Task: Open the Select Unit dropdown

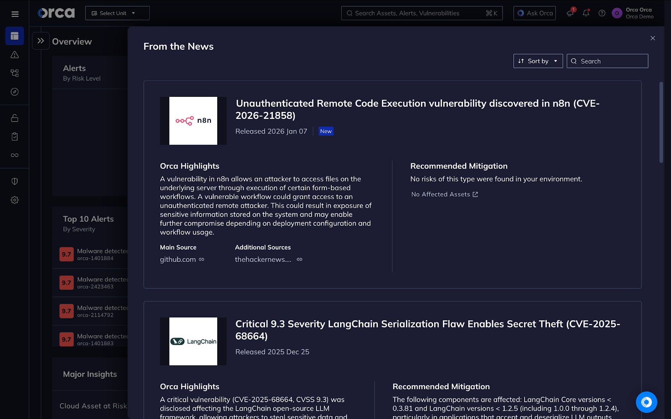Action: (117, 13)
